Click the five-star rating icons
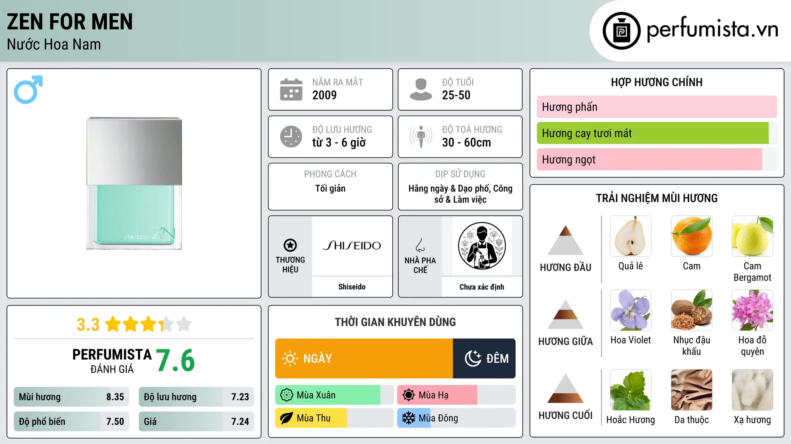 [148, 324]
